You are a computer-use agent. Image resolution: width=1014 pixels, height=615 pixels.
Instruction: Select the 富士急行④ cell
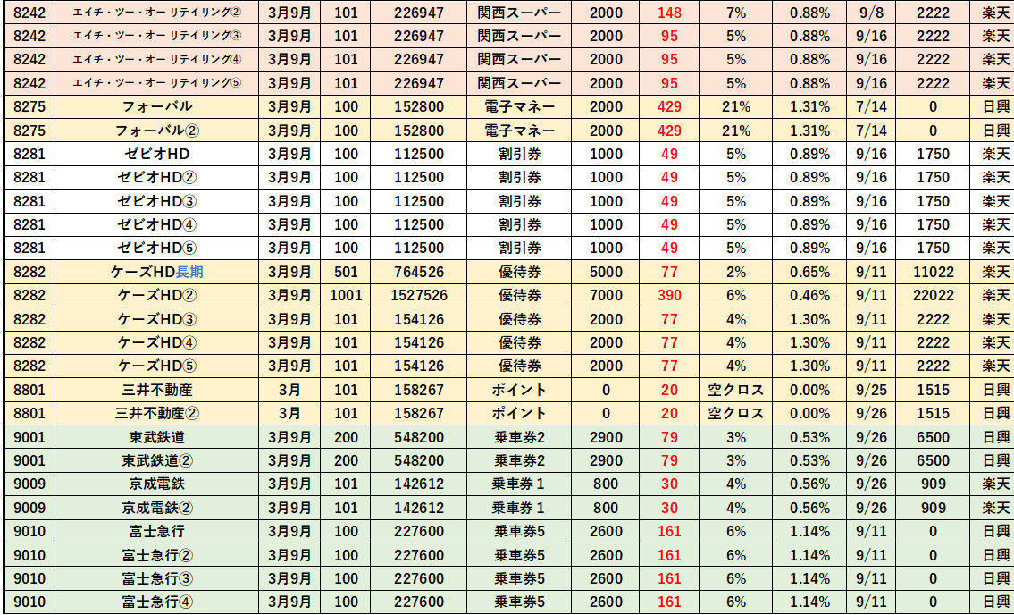pos(156,602)
